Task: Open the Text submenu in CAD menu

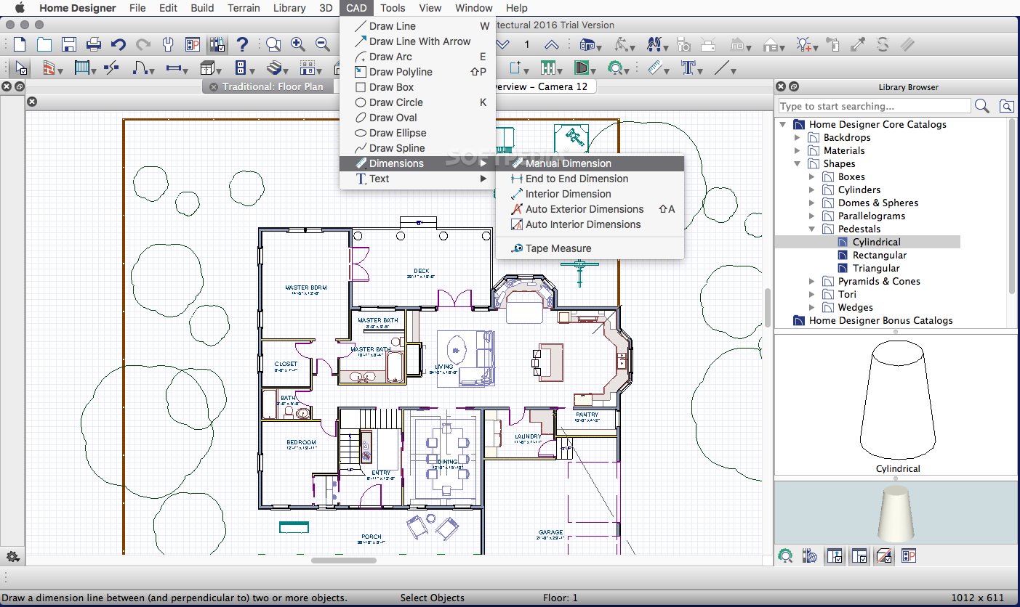Action: coord(418,179)
